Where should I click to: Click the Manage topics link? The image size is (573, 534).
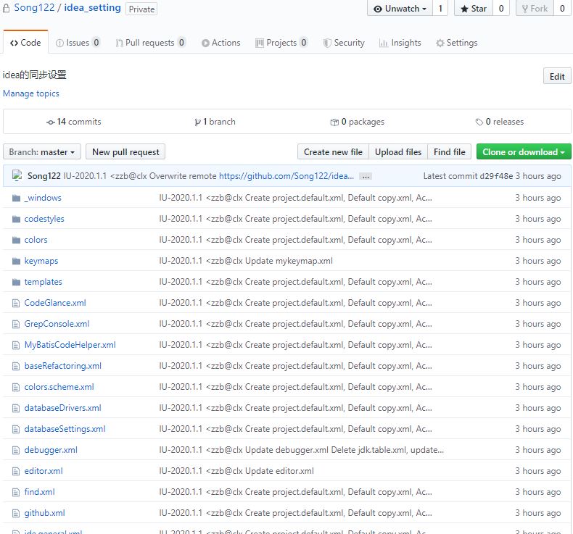click(31, 93)
